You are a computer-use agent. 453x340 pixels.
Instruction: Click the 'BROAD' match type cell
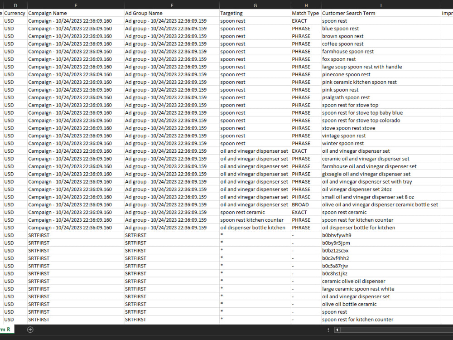[x=306, y=205]
